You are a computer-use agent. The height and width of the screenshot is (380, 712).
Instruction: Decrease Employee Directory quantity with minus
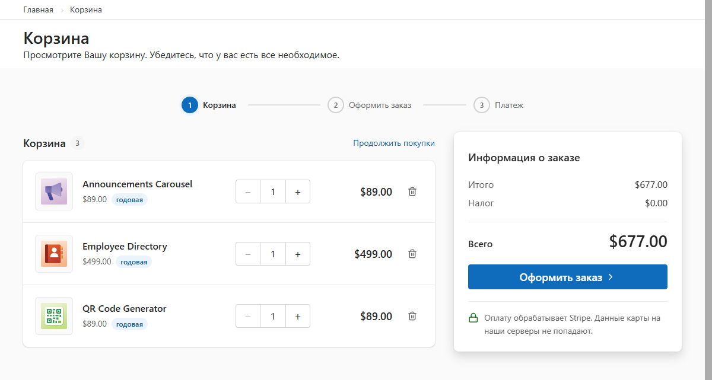(248, 254)
